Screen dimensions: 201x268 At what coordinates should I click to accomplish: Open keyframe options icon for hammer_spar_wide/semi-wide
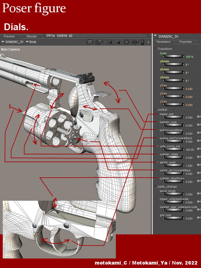199,210
